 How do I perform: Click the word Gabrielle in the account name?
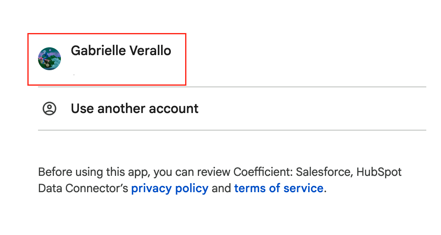point(98,51)
